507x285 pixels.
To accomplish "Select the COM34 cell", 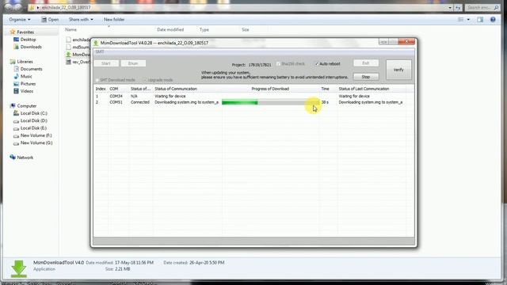I will [x=116, y=96].
